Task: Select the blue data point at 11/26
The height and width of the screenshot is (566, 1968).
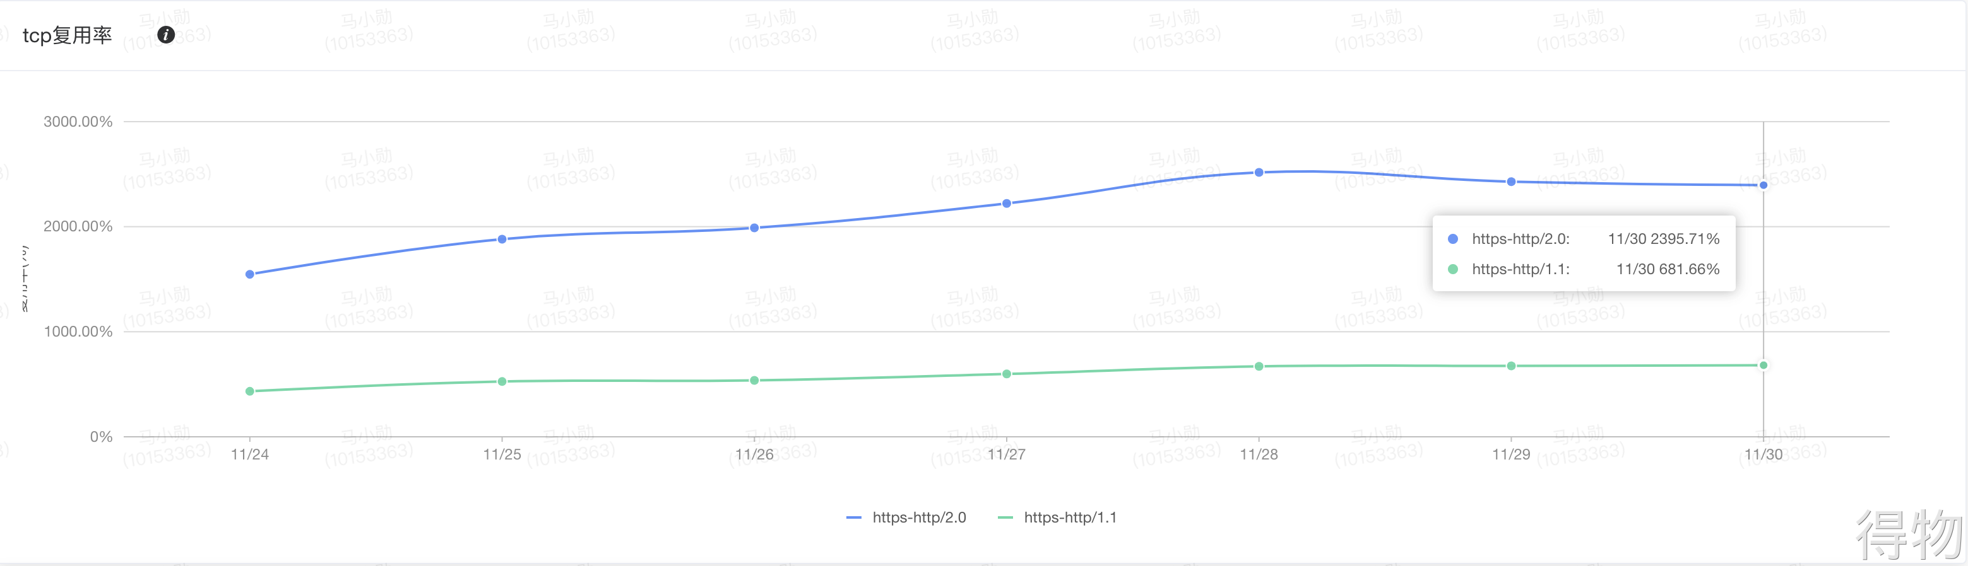Action: 754,228
